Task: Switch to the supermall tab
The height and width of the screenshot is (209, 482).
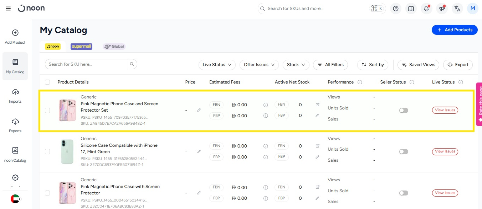Action: 81,47
